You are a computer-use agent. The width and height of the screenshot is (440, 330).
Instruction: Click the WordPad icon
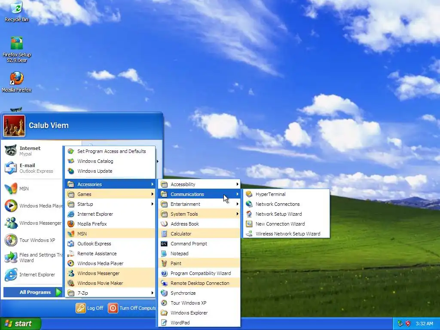click(x=164, y=323)
